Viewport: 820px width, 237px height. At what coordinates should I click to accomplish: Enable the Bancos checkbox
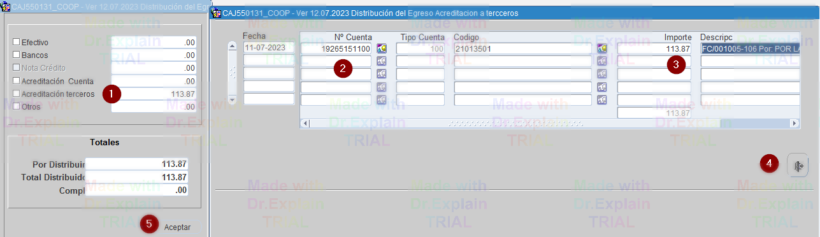pos(17,55)
